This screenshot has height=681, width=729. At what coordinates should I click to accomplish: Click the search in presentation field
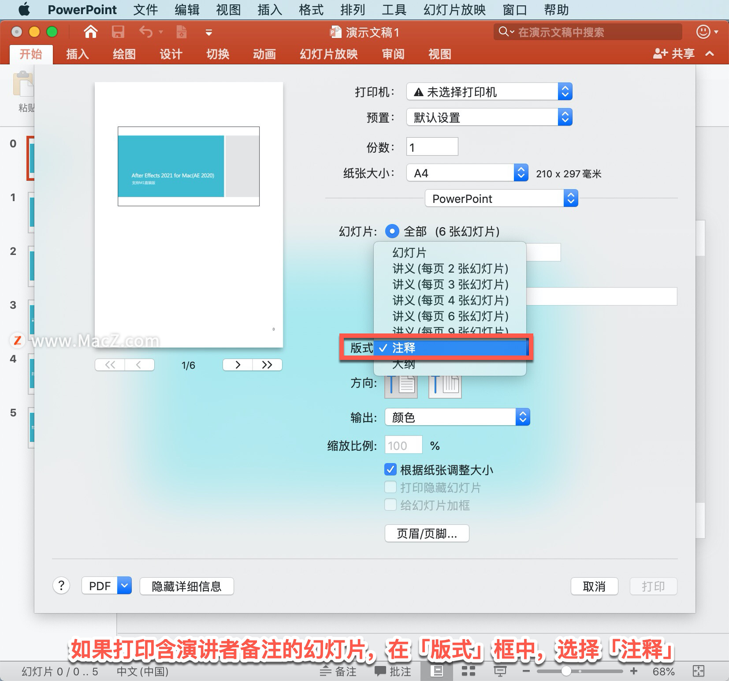click(x=588, y=32)
